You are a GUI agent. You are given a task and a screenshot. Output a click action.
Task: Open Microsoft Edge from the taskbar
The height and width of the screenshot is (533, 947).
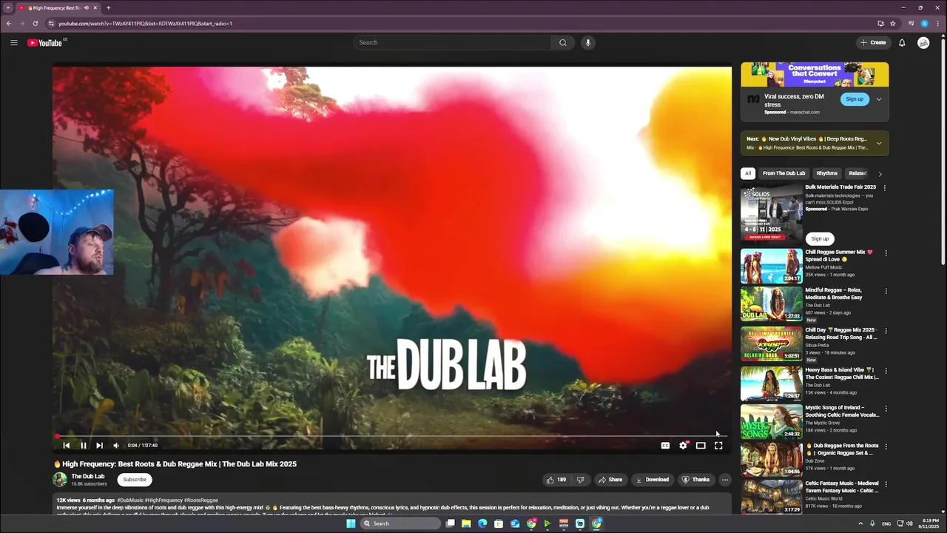point(482,523)
